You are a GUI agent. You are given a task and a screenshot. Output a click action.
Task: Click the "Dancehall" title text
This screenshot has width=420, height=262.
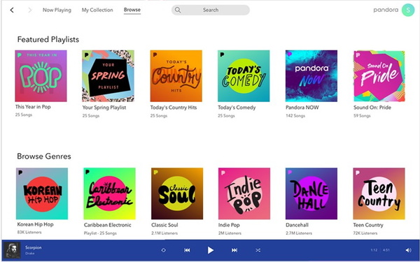297,225
